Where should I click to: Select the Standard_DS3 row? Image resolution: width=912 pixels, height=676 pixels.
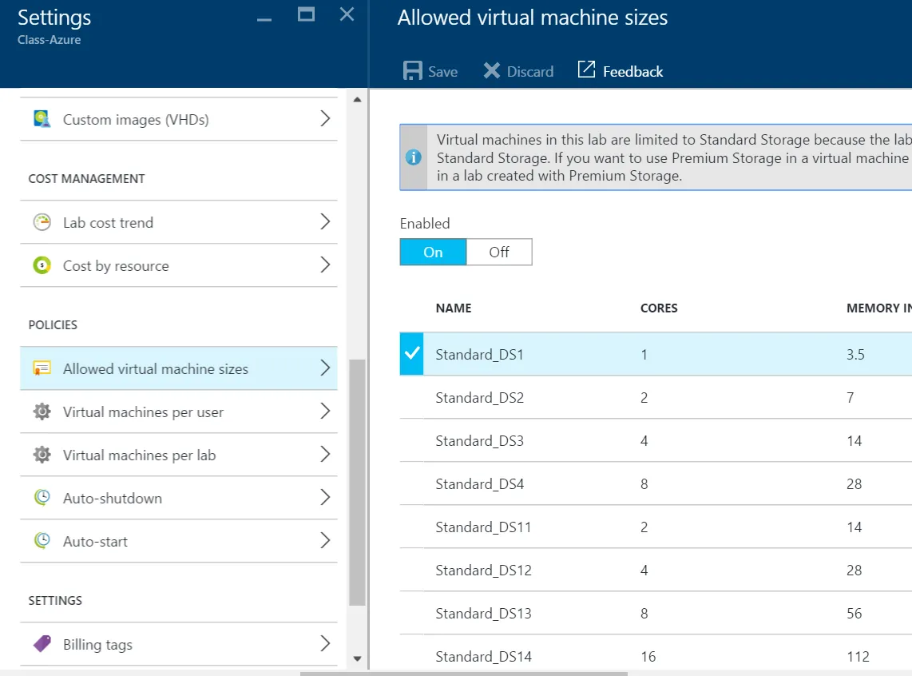pos(480,441)
